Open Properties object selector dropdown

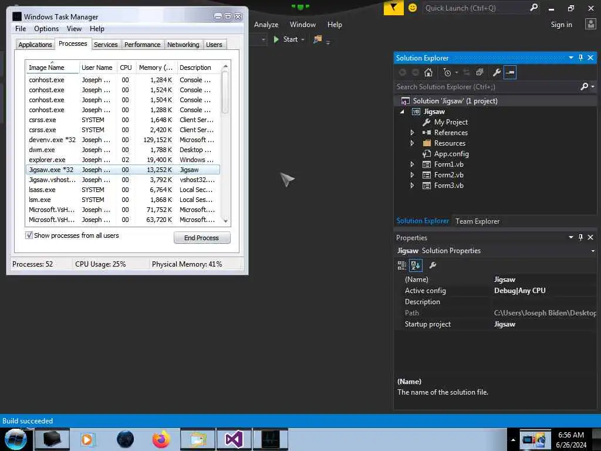(593, 251)
